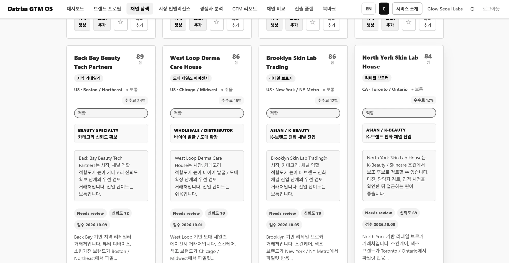Switch language with the EN button
This screenshot has height=263, width=509.
(x=369, y=9)
